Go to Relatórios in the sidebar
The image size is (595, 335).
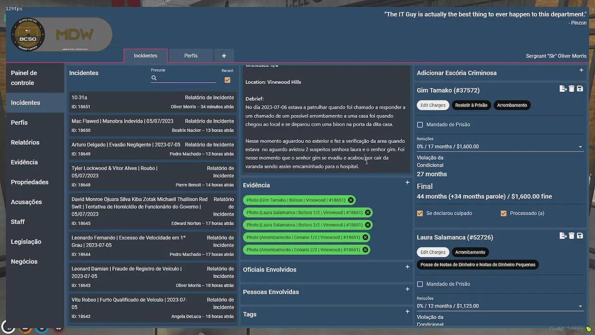click(35, 142)
